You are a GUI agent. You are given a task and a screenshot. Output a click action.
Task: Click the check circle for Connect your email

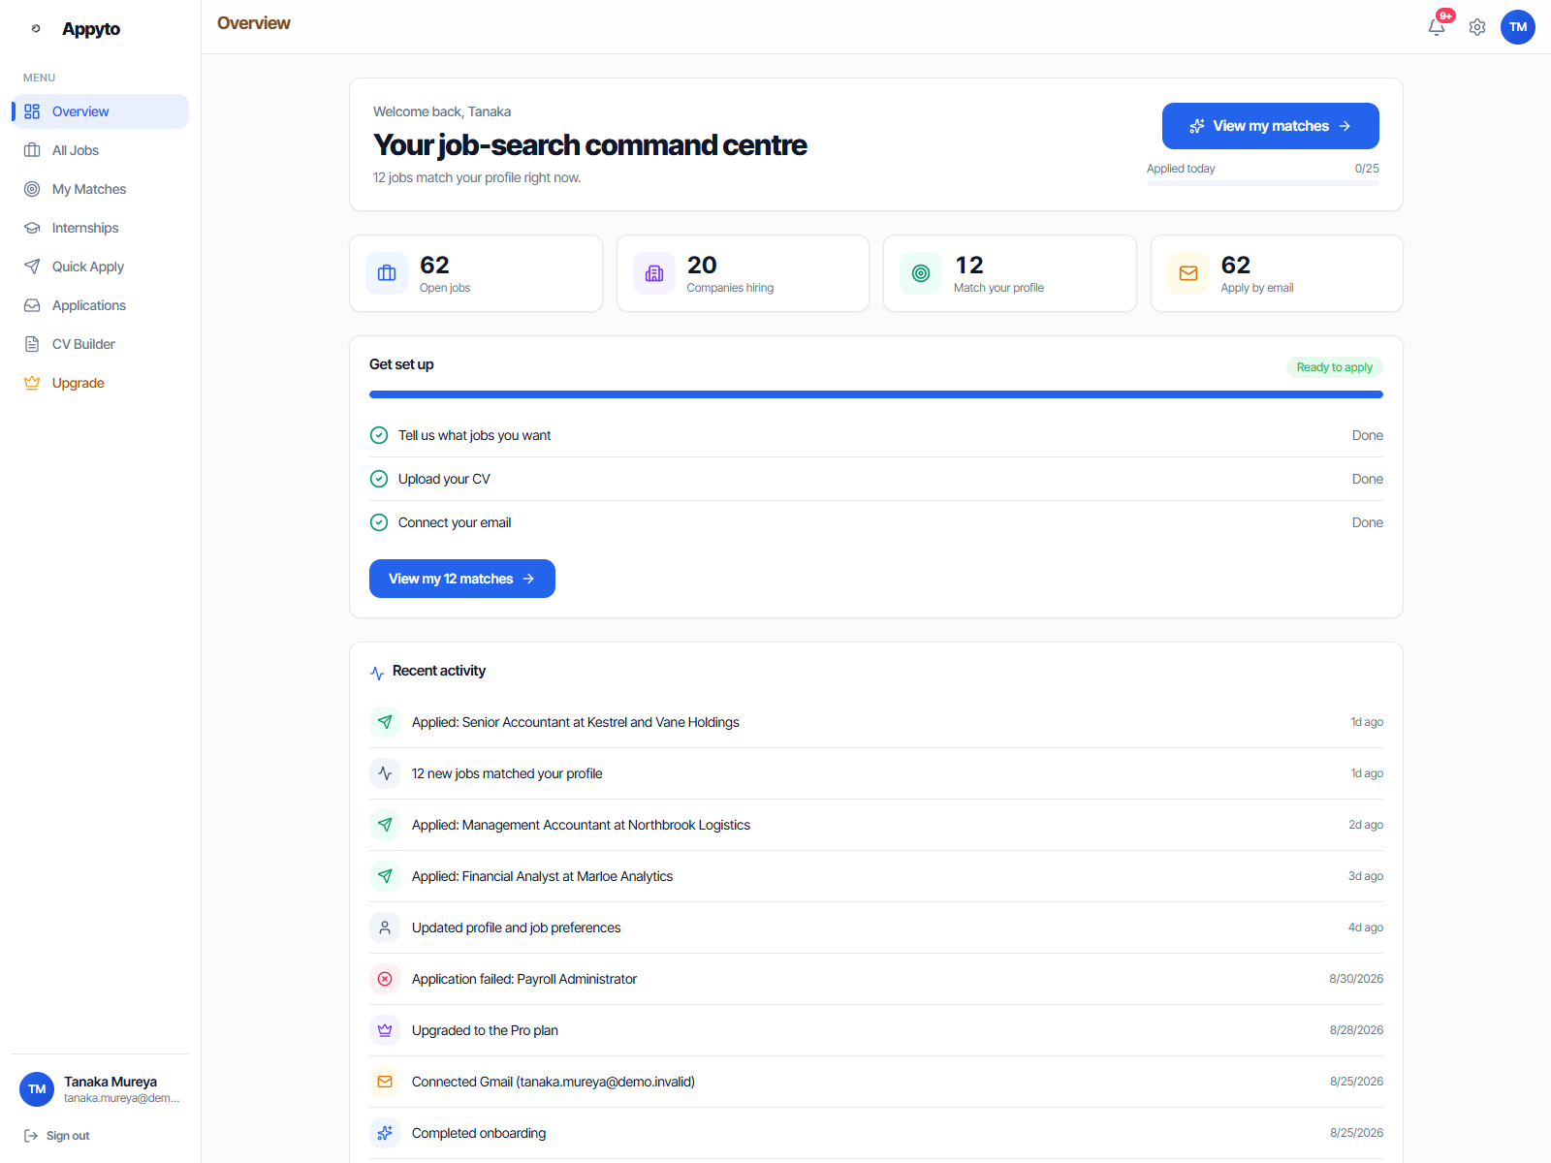(379, 522)
